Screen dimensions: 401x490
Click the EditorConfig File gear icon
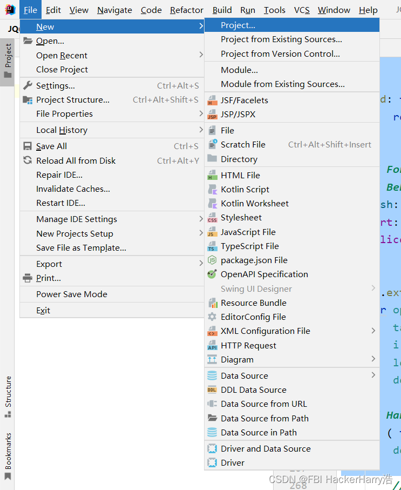tap(212, 317)
